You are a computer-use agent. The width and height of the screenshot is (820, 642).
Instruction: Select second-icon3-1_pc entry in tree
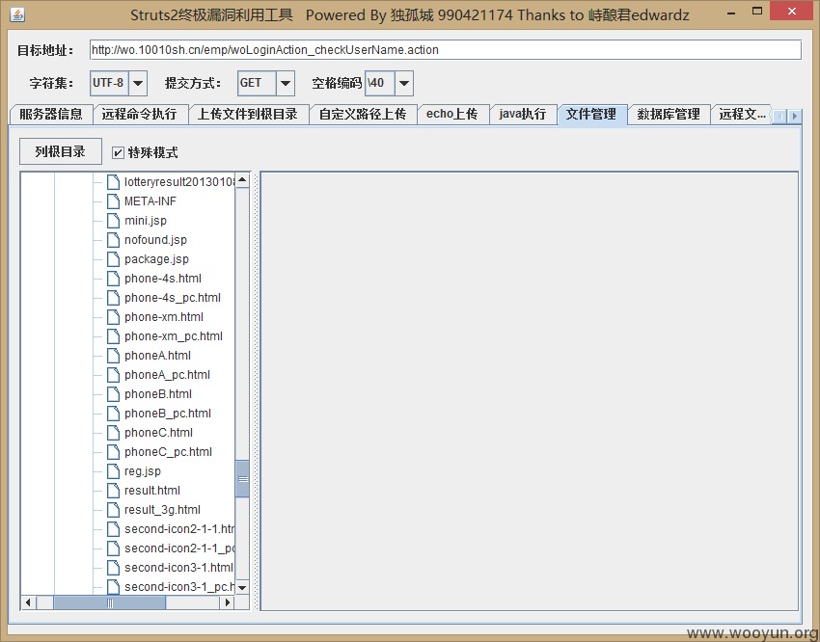pyautogui.click(x=179, y=587)
